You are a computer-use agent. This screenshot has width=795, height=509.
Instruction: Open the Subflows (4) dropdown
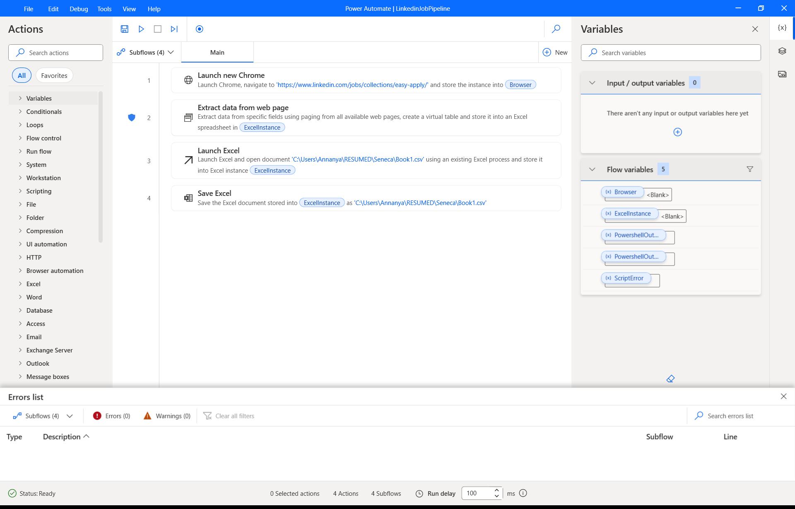coord(146,52)
